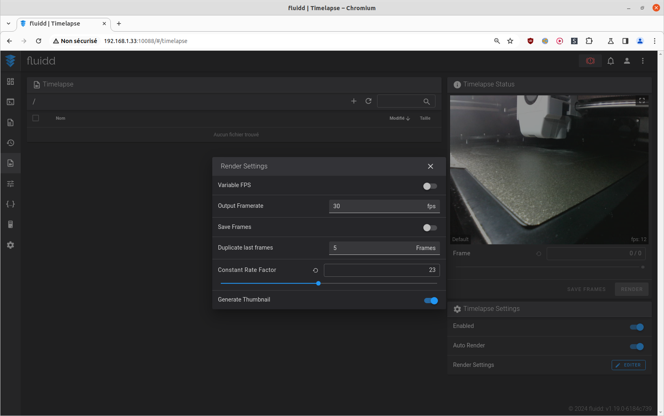Disable Generate Thumbnail switch
This screenshot has width=664, height=416.
coord(431,301)
